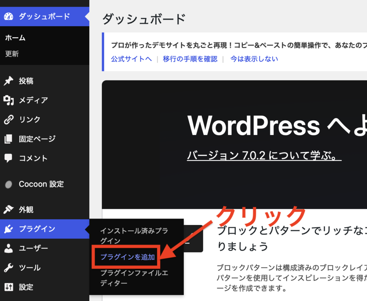This screenshot has width=367, height=301.
Task: Follow the 移行の手順を確認 link
Action: 190,59
